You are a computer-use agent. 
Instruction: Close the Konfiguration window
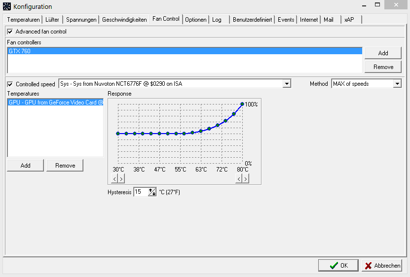[396, 5]
